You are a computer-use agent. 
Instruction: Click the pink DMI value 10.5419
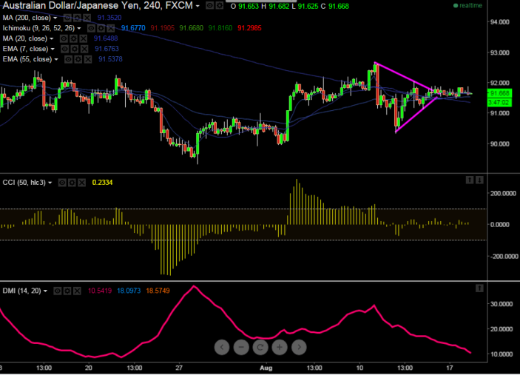coord(100,291)
